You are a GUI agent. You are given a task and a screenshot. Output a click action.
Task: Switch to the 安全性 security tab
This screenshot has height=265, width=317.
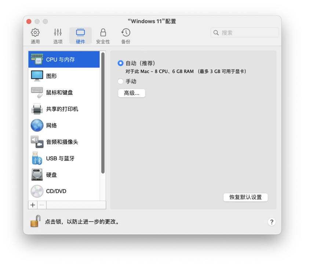(103, 36)
